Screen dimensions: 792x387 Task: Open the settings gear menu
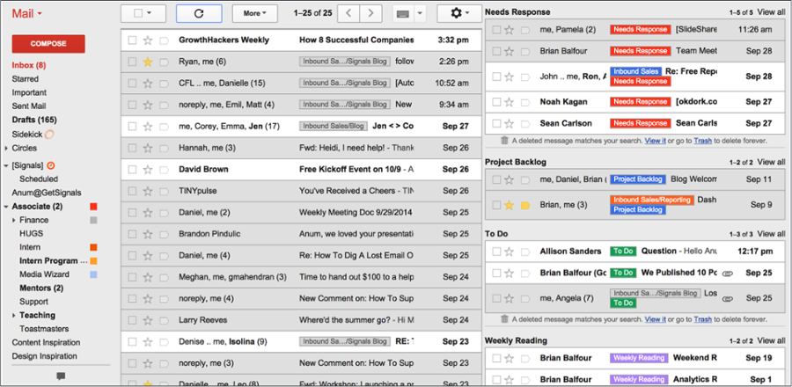[458, 13]
